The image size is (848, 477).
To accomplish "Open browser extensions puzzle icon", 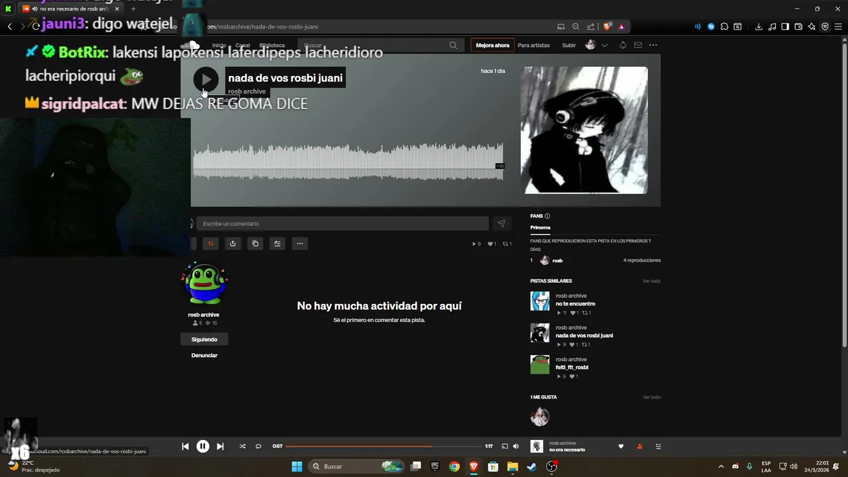I will pyautogui.click(x=724, y=26).
